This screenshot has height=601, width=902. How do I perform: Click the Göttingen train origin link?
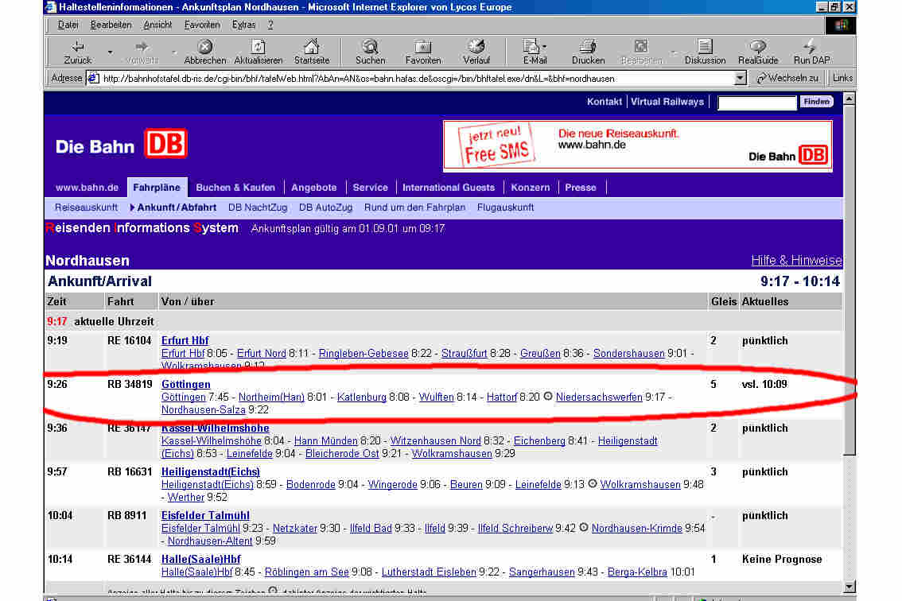click(x=185, y=385)
